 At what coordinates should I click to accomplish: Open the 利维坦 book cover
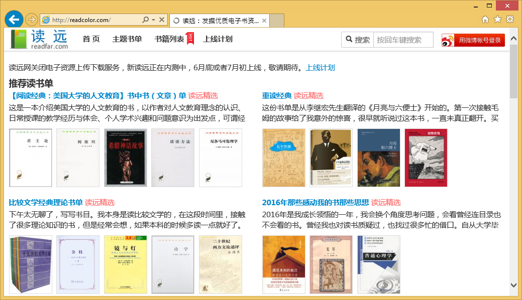78,158
